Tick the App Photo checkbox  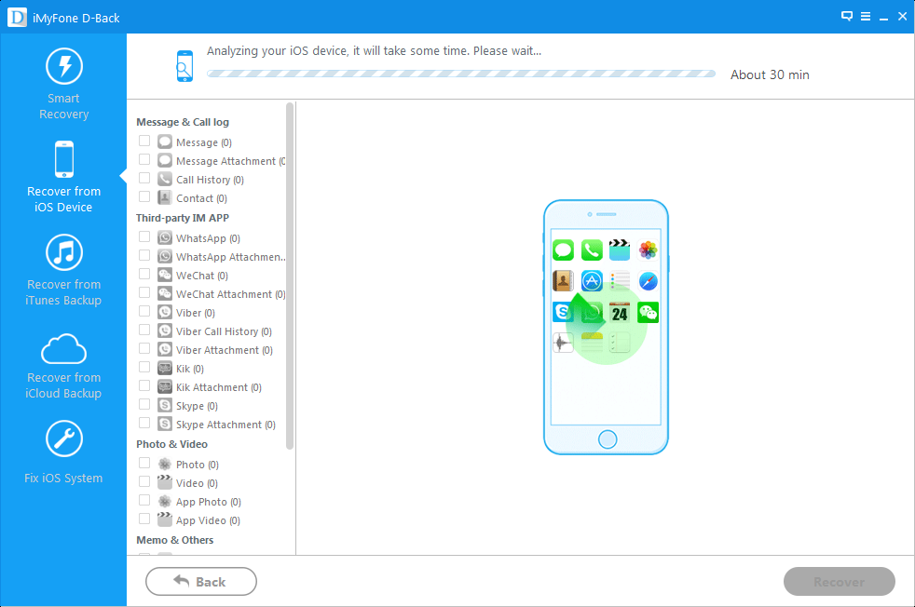point(144,501)
